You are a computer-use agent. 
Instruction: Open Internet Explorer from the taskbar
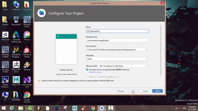click(12, 108)
